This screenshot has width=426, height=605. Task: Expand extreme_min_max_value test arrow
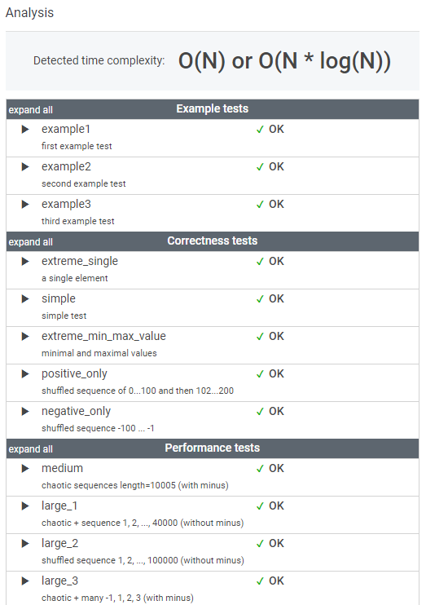[25, 336]
